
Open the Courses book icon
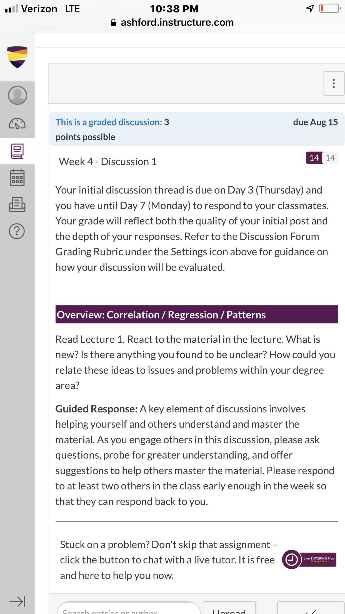pyautogui.click(x=17, y=151)
